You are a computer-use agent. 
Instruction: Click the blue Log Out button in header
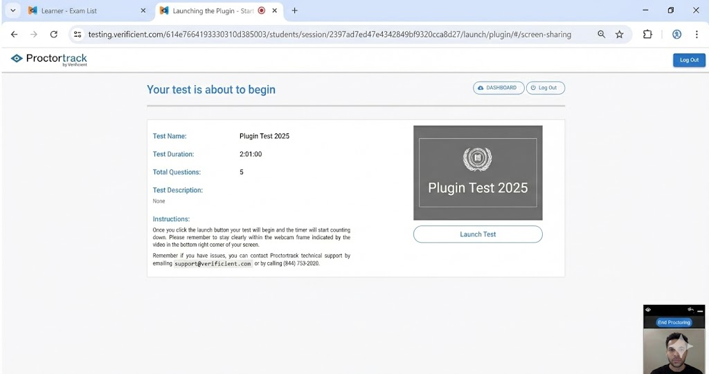(689, 59)
